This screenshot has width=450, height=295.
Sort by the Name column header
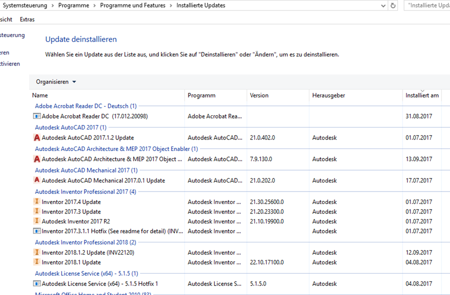[107, 95]
